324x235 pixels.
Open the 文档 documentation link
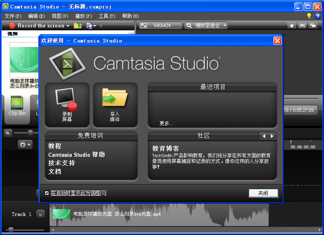(x=55, y=172)
